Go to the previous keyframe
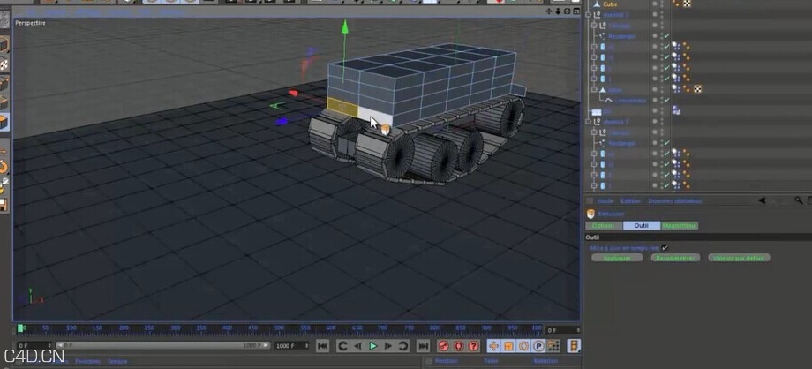The width and height of the screenshot is (812, 369). (342, 346)
